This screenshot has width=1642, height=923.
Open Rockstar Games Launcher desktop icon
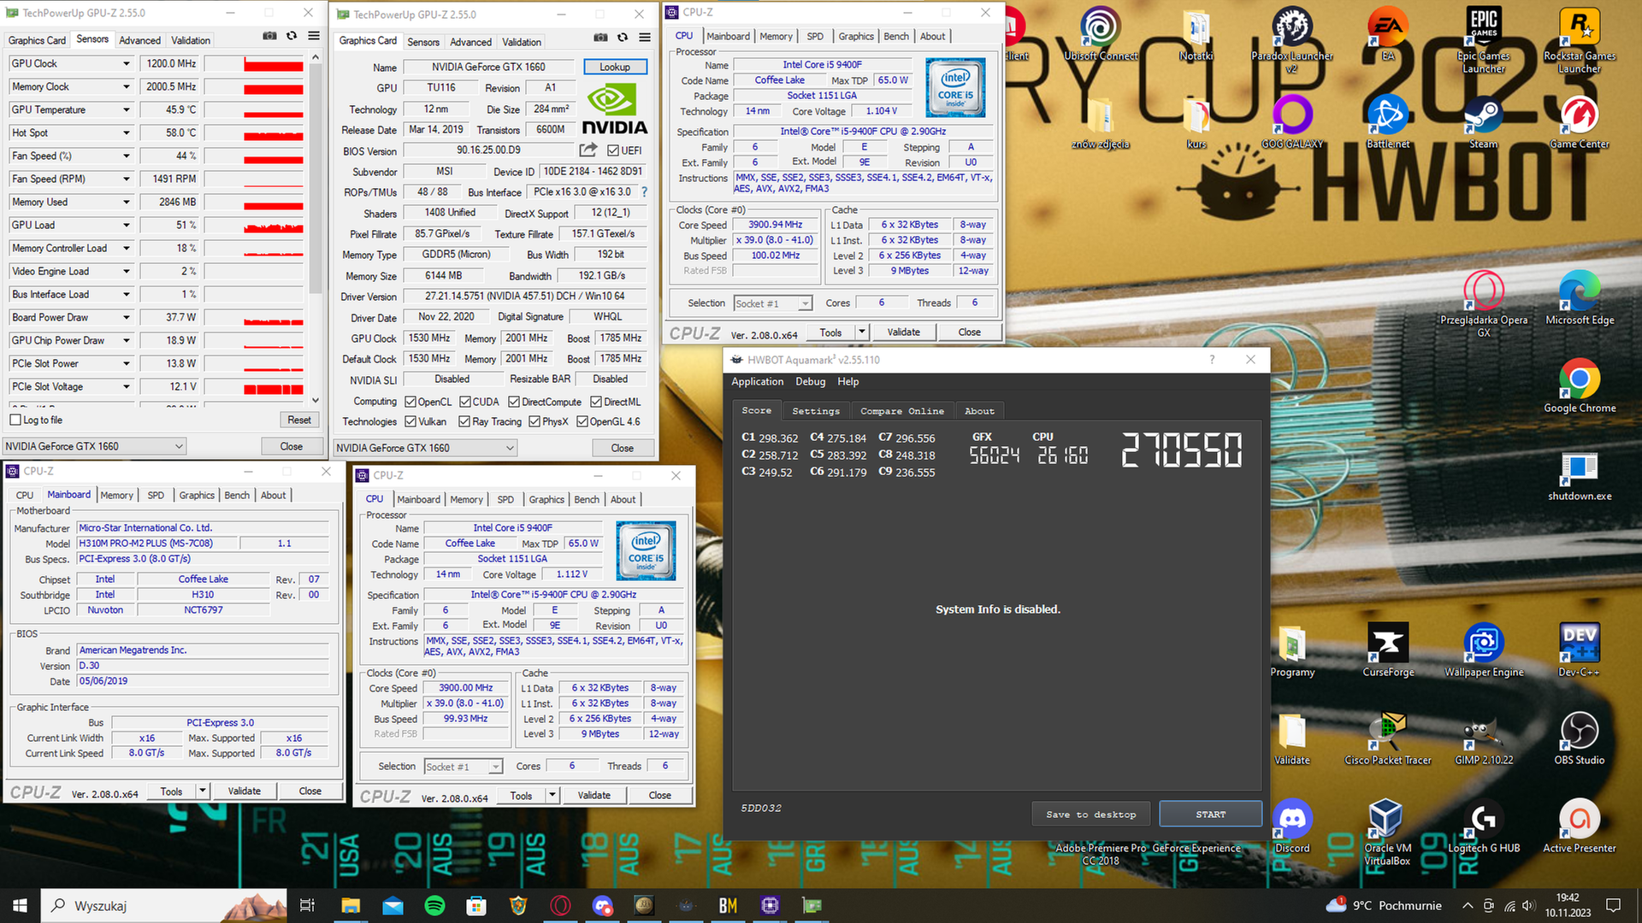[x=1580, y=39]
